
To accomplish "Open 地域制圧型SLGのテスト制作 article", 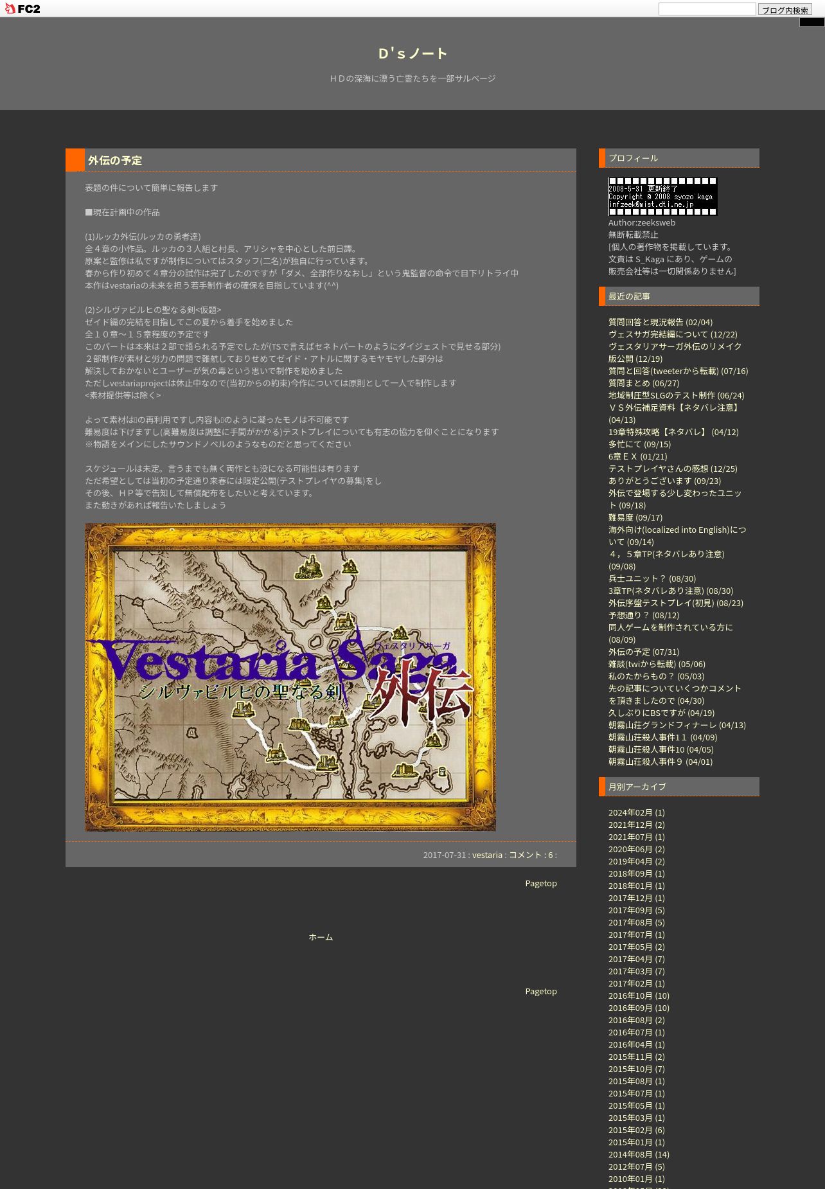I will coord(676,395).
